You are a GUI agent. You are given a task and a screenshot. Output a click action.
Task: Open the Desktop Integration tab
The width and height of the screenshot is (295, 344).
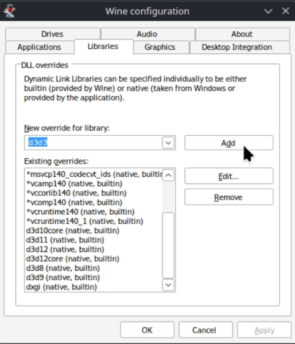(x=239, y=47)
